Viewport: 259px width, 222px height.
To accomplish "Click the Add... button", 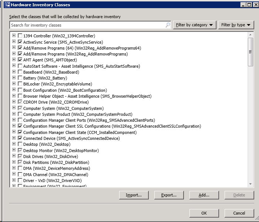I will click(x=204, y=195).
